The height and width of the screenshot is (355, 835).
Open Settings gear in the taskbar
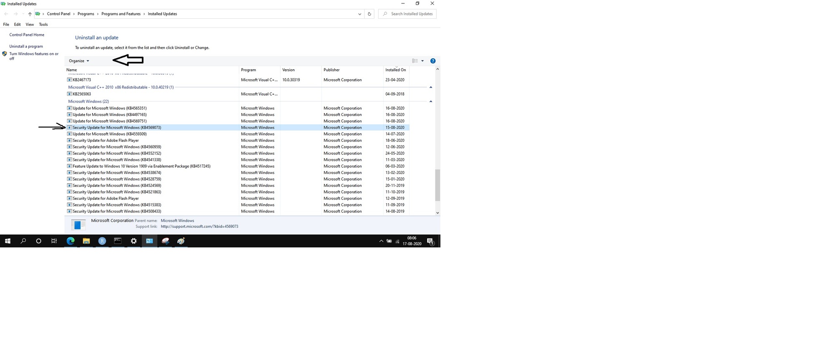tap(134, 241)
